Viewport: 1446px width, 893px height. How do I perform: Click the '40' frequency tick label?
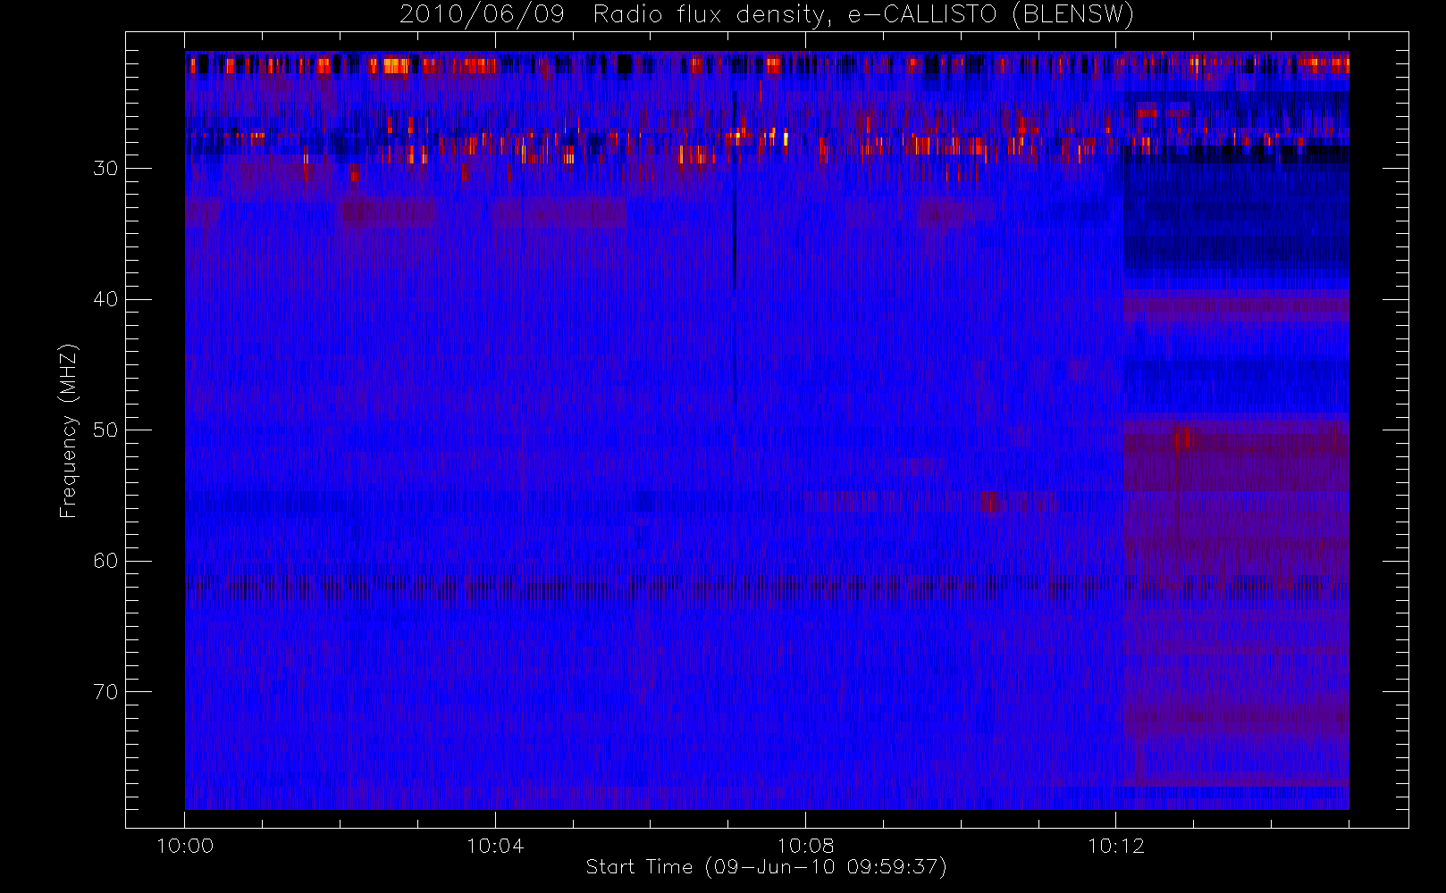[x=105, y=299]
